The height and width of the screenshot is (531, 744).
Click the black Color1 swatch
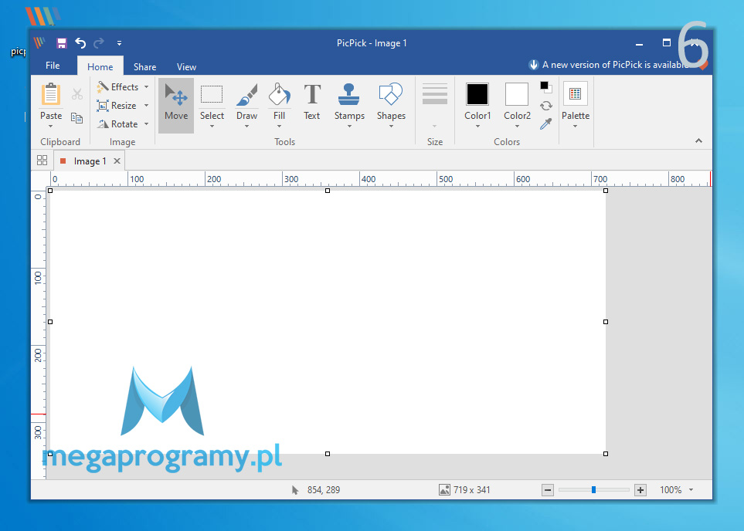coord(477,94)
